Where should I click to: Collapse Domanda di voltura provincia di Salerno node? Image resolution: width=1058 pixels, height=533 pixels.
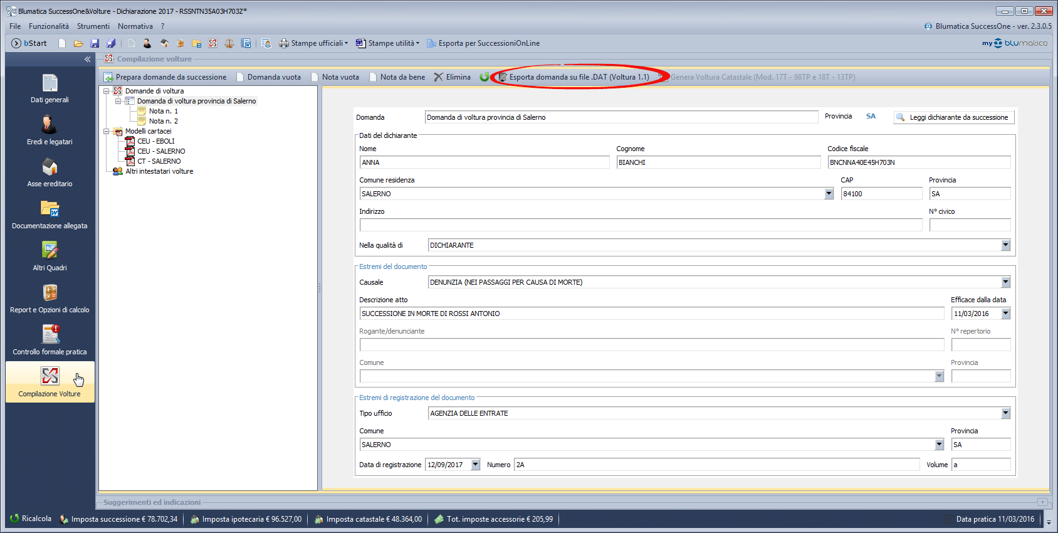(x=118, y=101)
